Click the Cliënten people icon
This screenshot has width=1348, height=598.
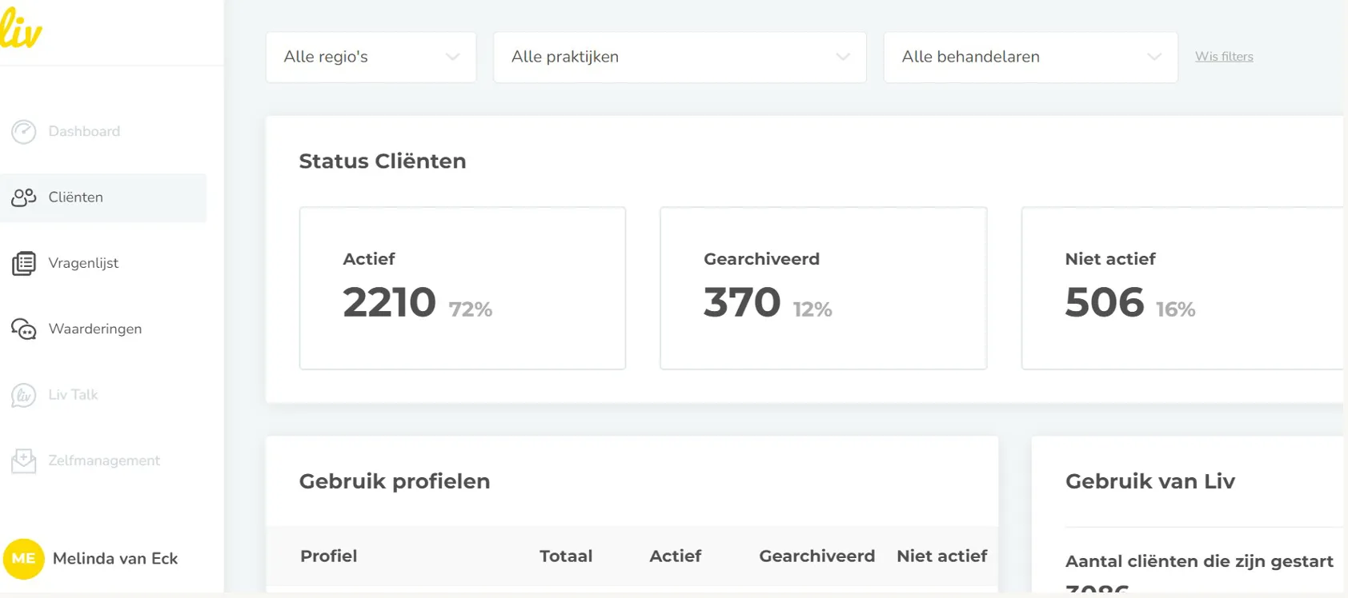pyautogui.click(x=24, y=197)
